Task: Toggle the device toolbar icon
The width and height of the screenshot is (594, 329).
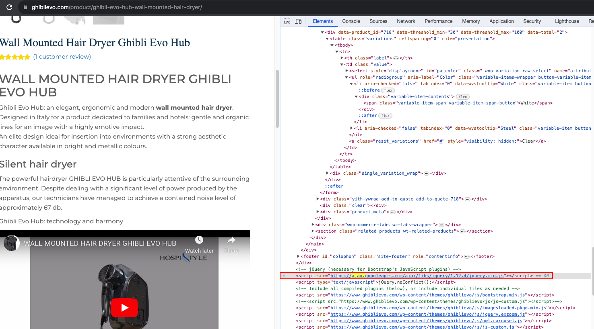Action: coord(298,21)
